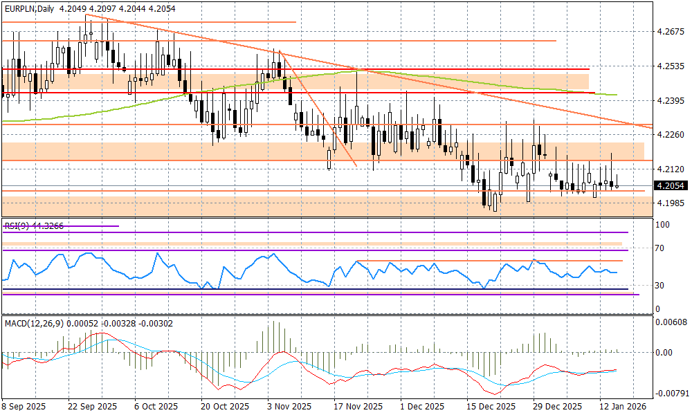Viewport: 692px width, 415px height.
Task: Click the MACD -0.00791 scale label
Action: point(671,393)
